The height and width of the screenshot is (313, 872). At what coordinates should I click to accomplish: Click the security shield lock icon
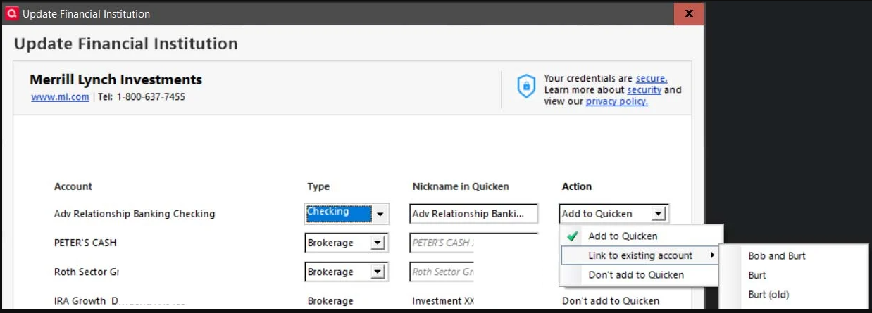pos(526,87)
